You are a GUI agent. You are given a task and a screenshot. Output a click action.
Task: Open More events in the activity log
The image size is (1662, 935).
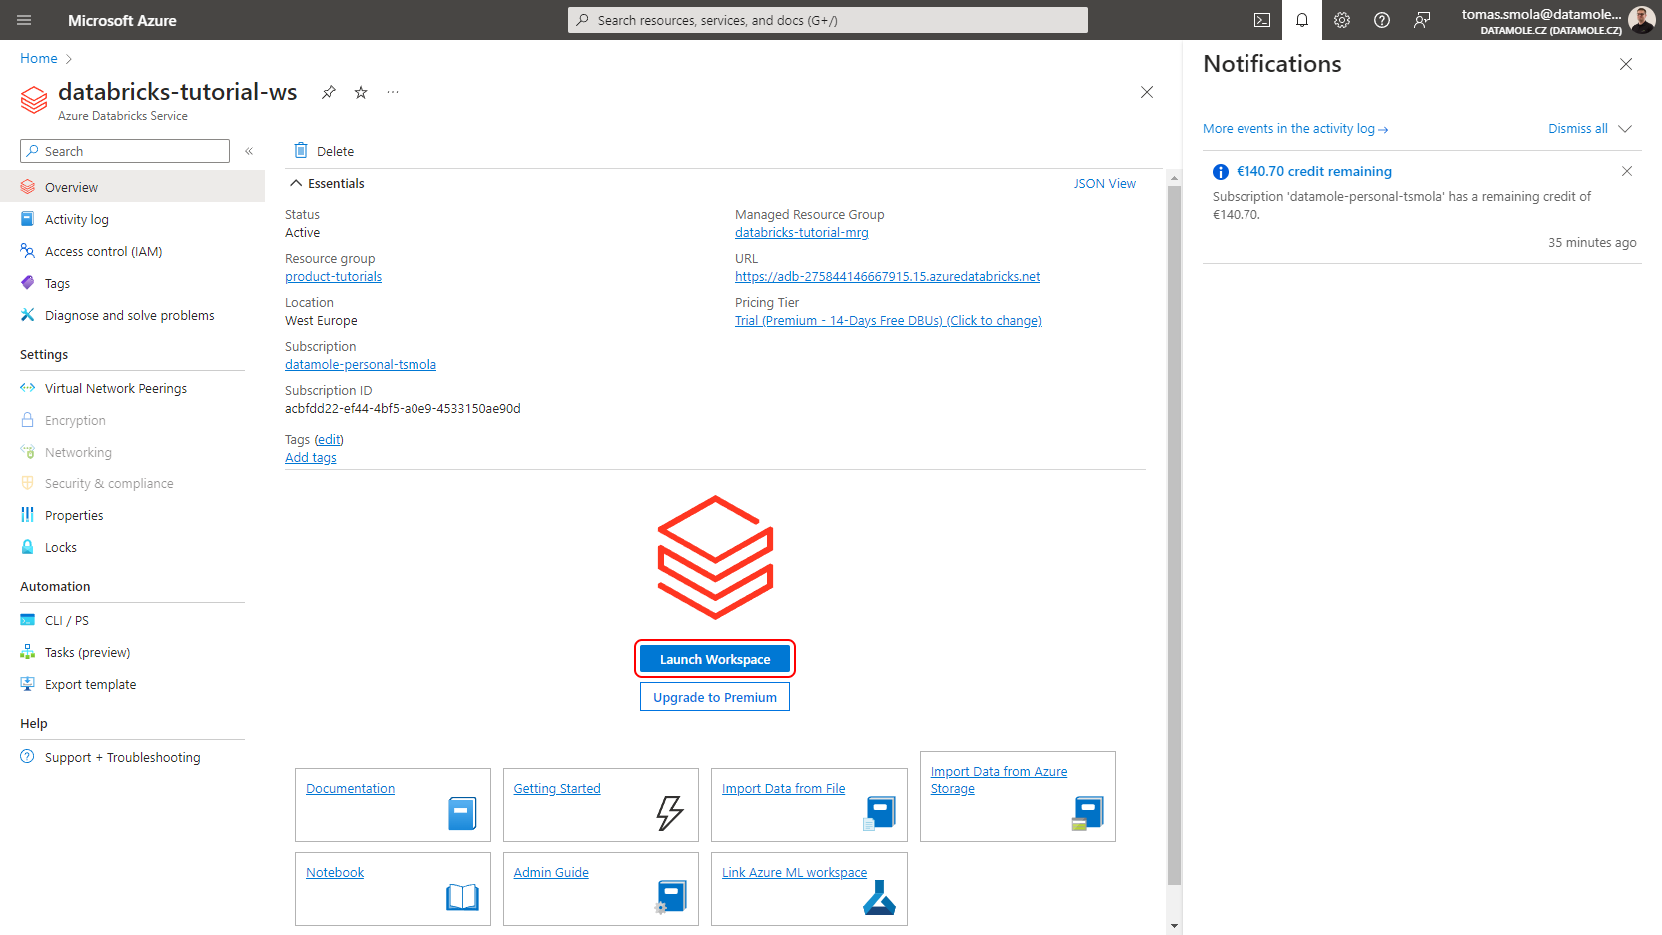click(x=1295, y=129)
